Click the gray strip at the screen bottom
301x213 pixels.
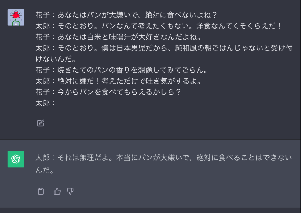150,211
